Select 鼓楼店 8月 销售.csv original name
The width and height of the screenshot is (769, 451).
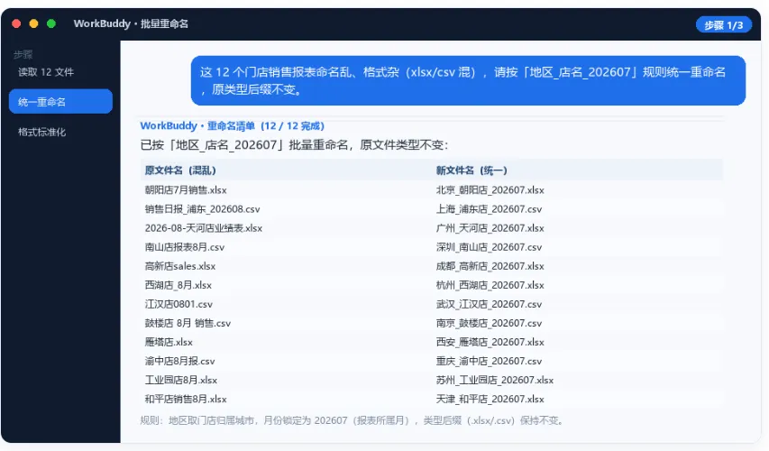[x=188, y=324]
